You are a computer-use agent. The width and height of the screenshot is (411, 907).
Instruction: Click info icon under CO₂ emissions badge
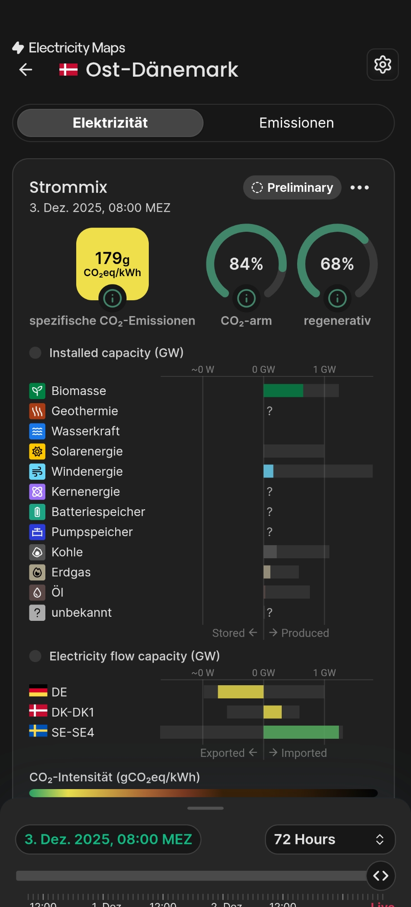coord(112,298)
